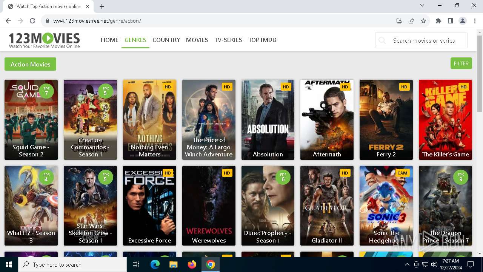Image resolution: width=483 pixels, height=272 pixels.
Task: Go to HOME menu item
Action: tap(109, 40)
